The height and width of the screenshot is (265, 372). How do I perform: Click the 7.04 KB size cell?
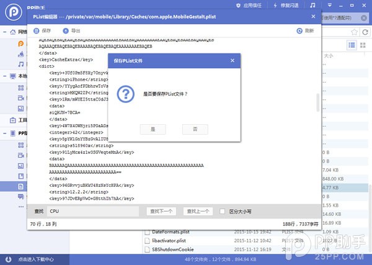pyautogui.click(x=330, y=170)
